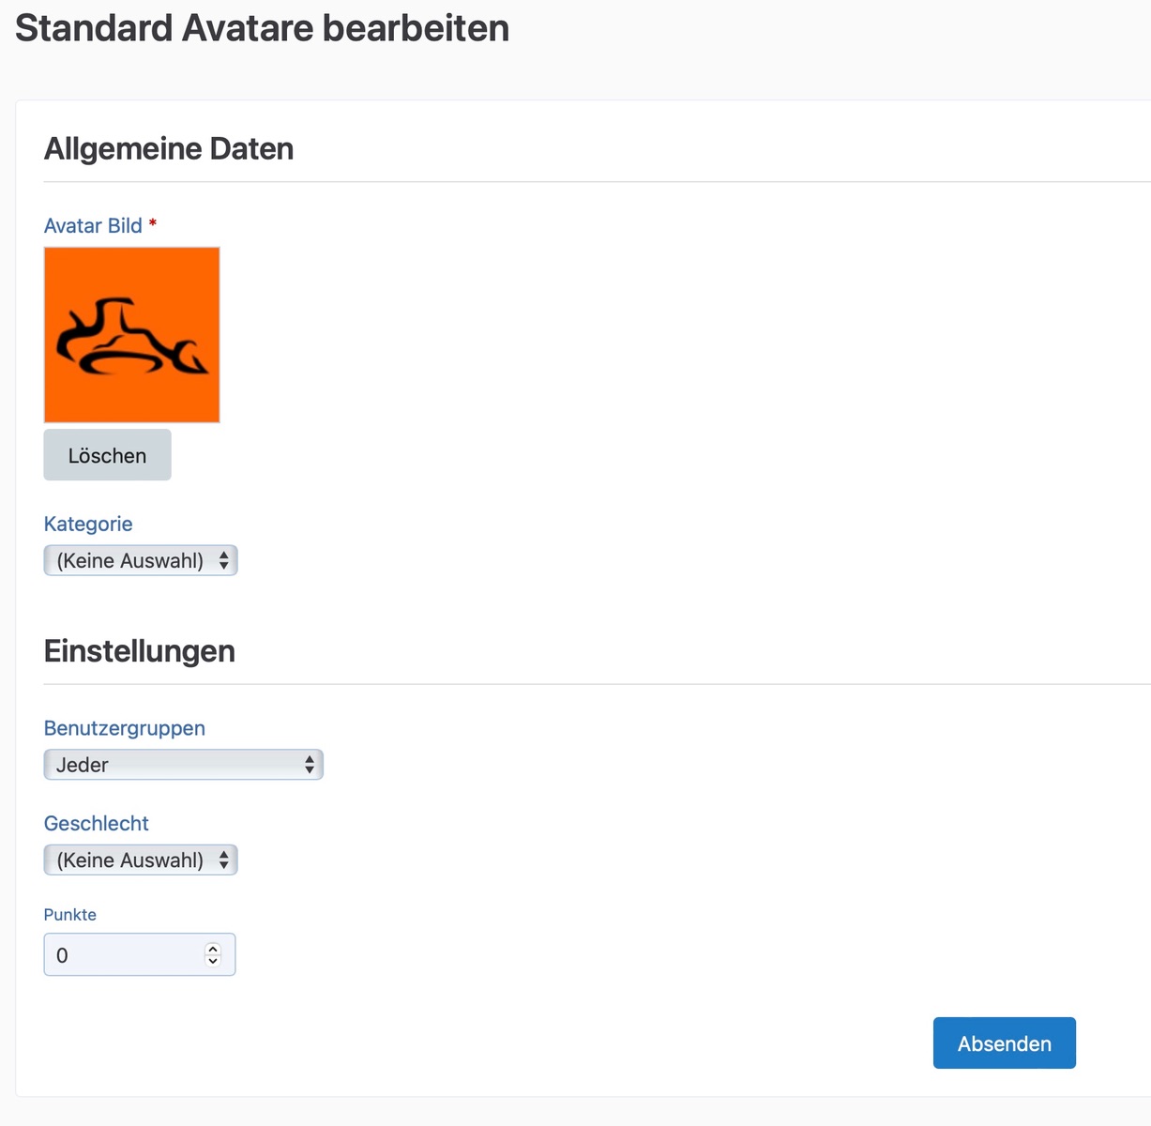Click the Punkte field label

[x=70, y=915]
